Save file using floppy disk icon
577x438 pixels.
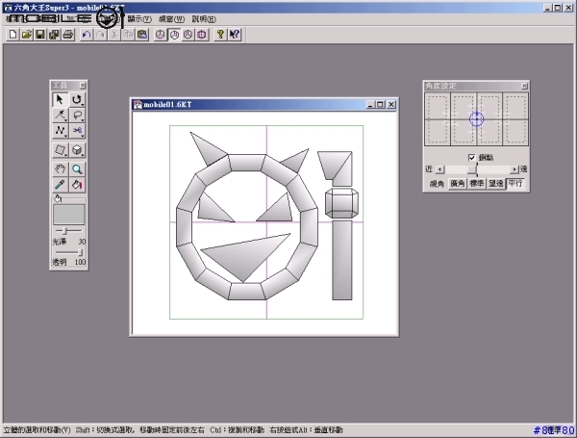point(40,35)
